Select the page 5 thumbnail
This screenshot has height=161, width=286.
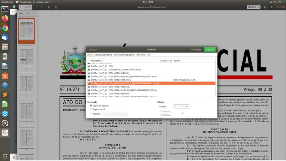[26, 138]
